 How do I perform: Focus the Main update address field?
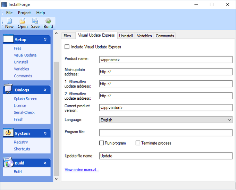coord(166,72)
